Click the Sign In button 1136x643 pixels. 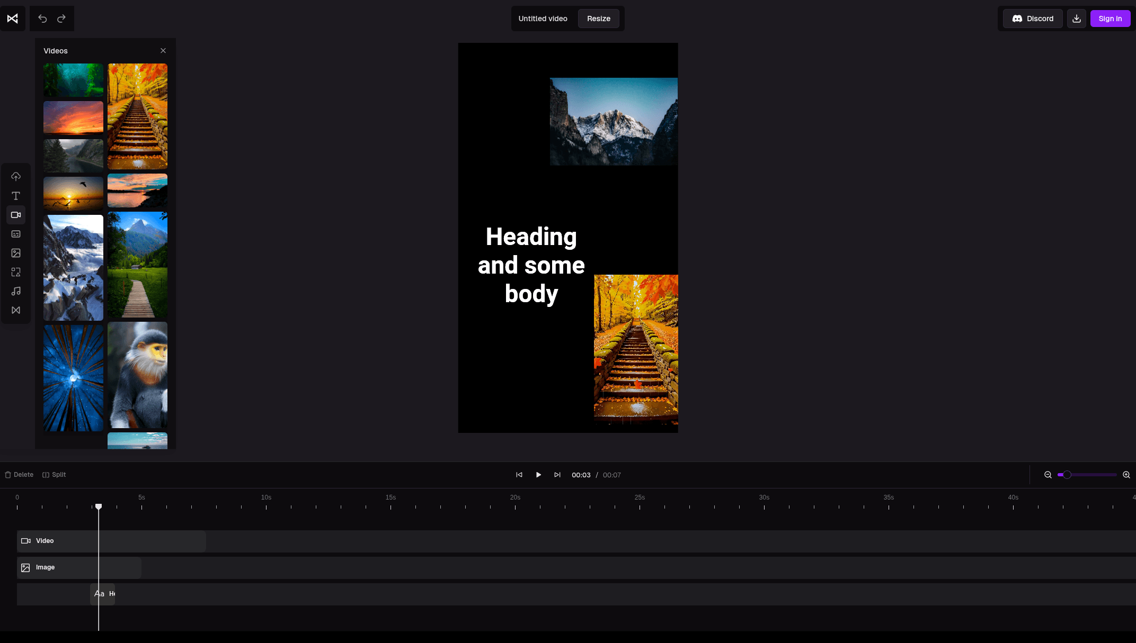[x=1110, y=19]
